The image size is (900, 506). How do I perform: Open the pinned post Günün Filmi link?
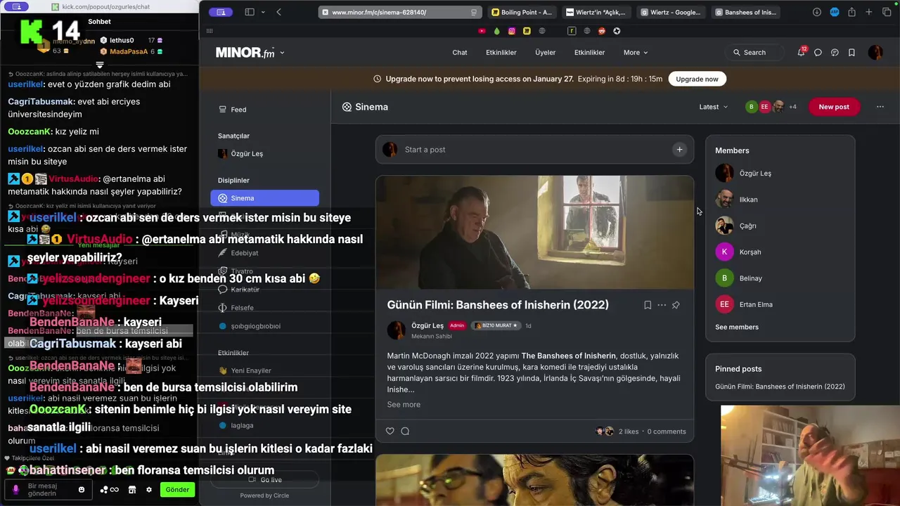click(780, 387)
